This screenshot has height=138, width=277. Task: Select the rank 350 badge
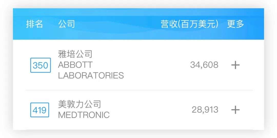pos(41,65)
